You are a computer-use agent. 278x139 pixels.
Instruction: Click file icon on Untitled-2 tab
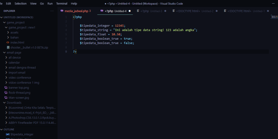(174, 11)
